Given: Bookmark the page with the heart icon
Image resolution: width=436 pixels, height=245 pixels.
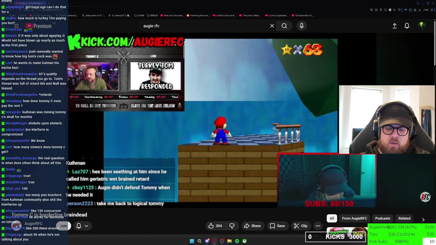Looking at the screenshot, I should 399,10.
